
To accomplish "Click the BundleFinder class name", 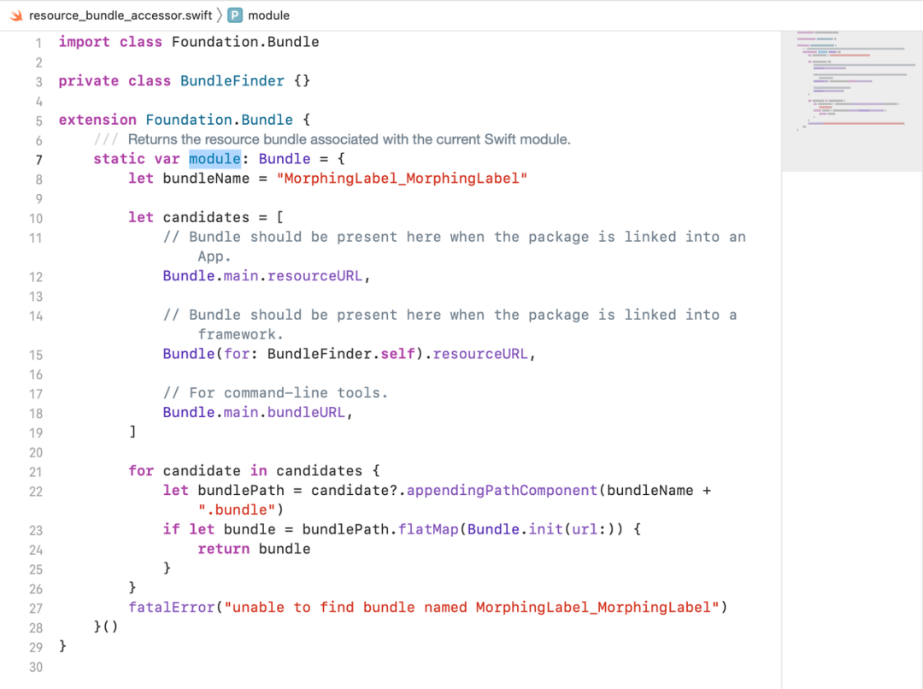I will [x=232, y=80].
